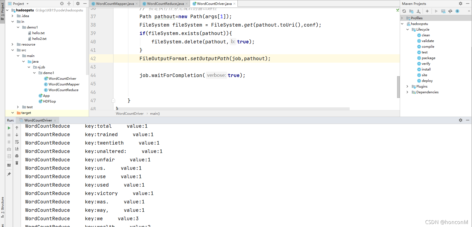Expand Maven Dependencies node
The width and height of the screenshot is (472, 227).
coord(407,92)
